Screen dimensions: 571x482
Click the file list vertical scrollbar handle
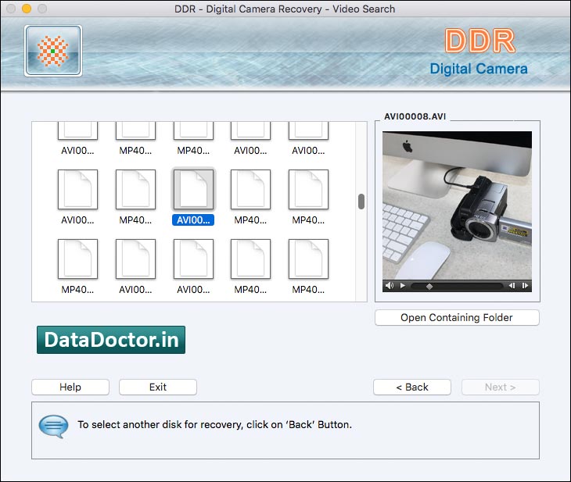click(x=361, y=202)
